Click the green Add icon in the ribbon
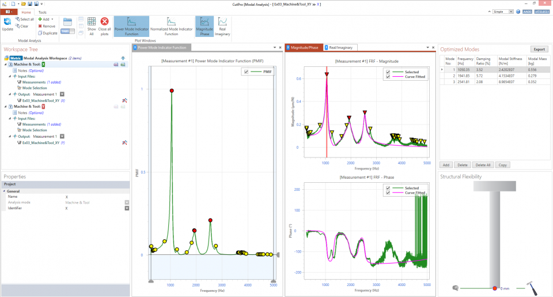Viewport: 553px width, 297px height. coord(40,20)
